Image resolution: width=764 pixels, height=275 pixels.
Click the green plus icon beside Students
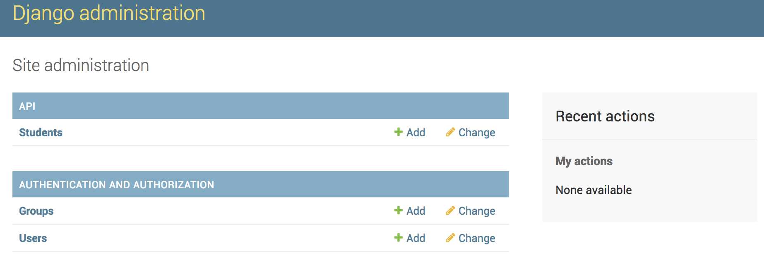pyautogui.click(x=398, y=132)
